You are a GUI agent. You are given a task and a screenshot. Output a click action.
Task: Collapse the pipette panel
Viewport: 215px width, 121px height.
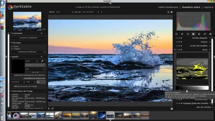coord(11,57)
